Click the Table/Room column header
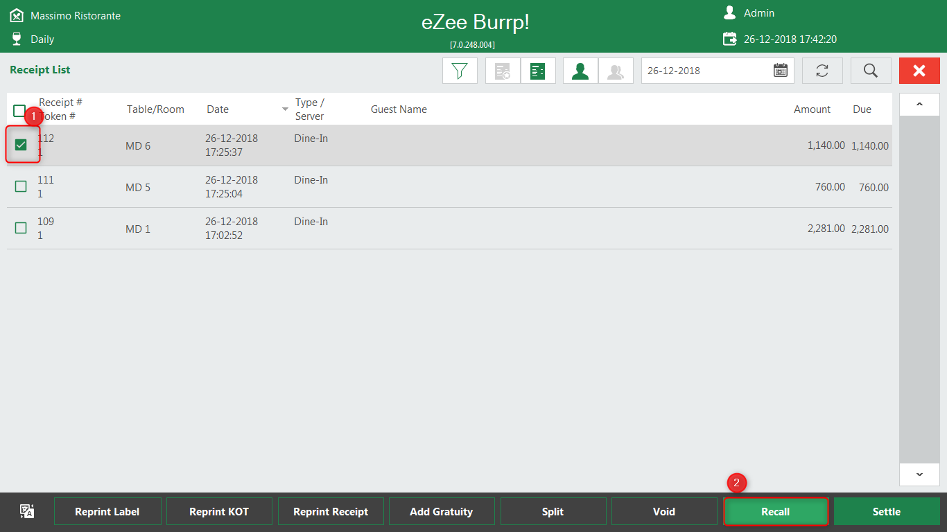Viewport: 947px width, 532px height. (155, 109)
